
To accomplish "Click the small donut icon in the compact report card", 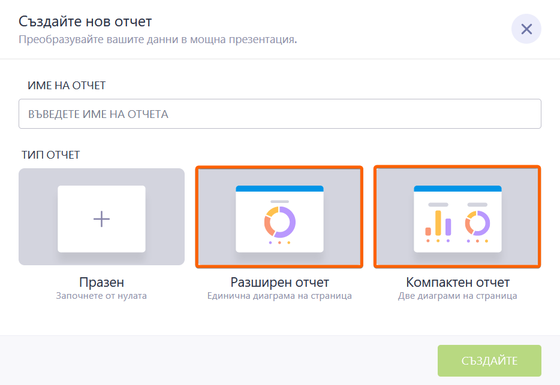I will (477, 223).
